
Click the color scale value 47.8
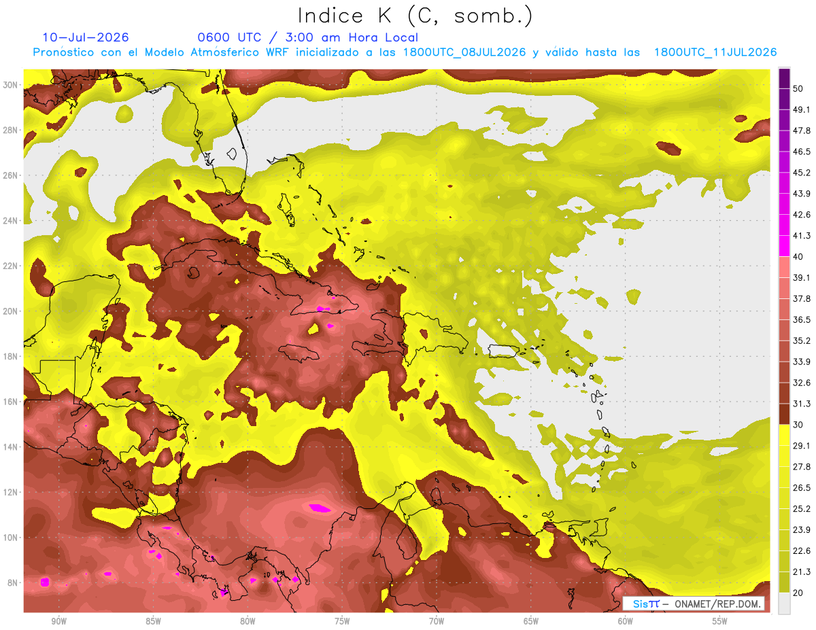pyautogui.click(x=802, y=130)
